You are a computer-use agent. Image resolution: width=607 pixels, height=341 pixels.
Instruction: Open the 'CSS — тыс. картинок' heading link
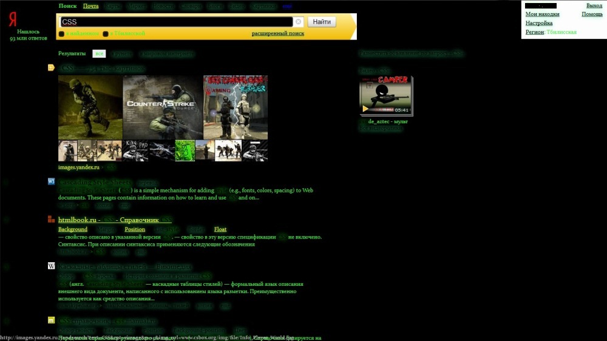(x=103, y=68)
